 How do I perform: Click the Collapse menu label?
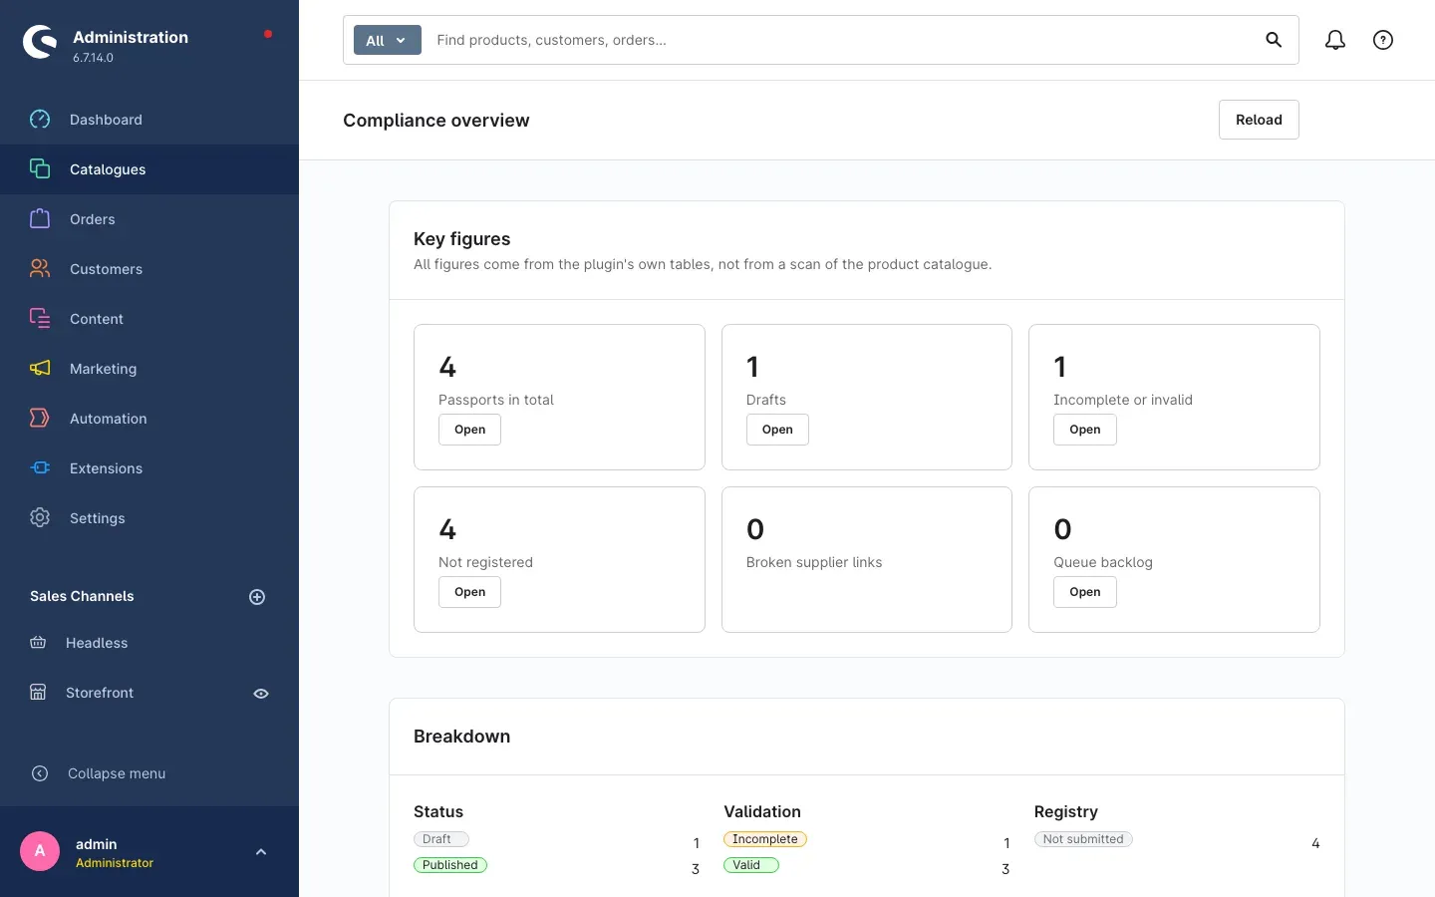tap(117, 773)
